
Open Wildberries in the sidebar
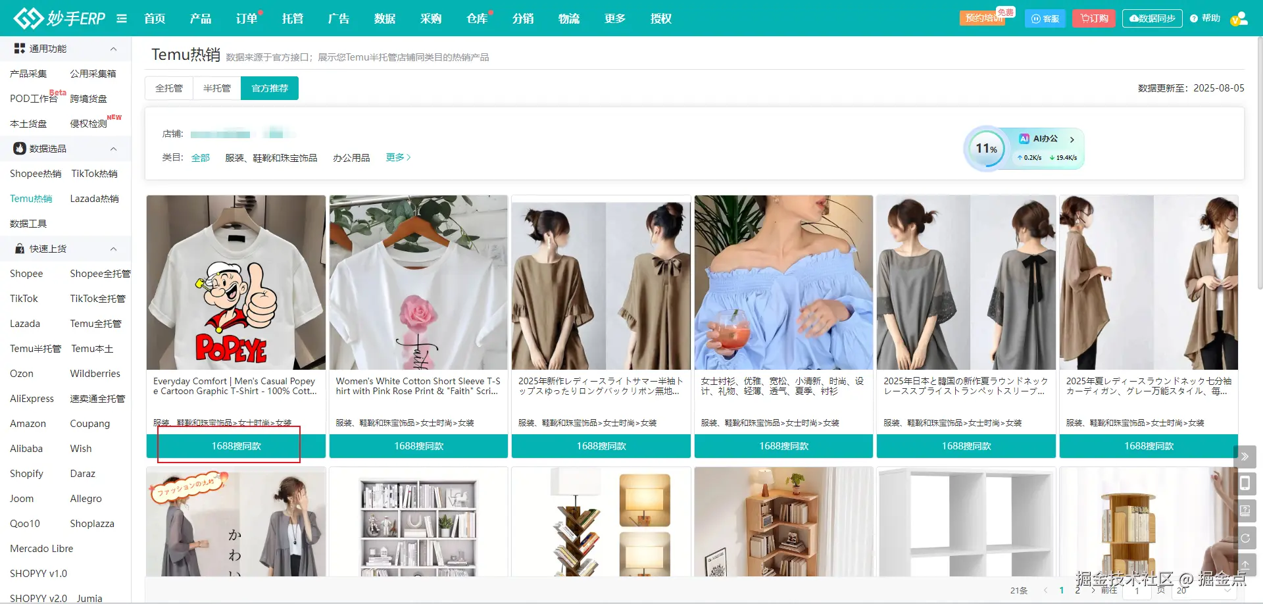95,374
